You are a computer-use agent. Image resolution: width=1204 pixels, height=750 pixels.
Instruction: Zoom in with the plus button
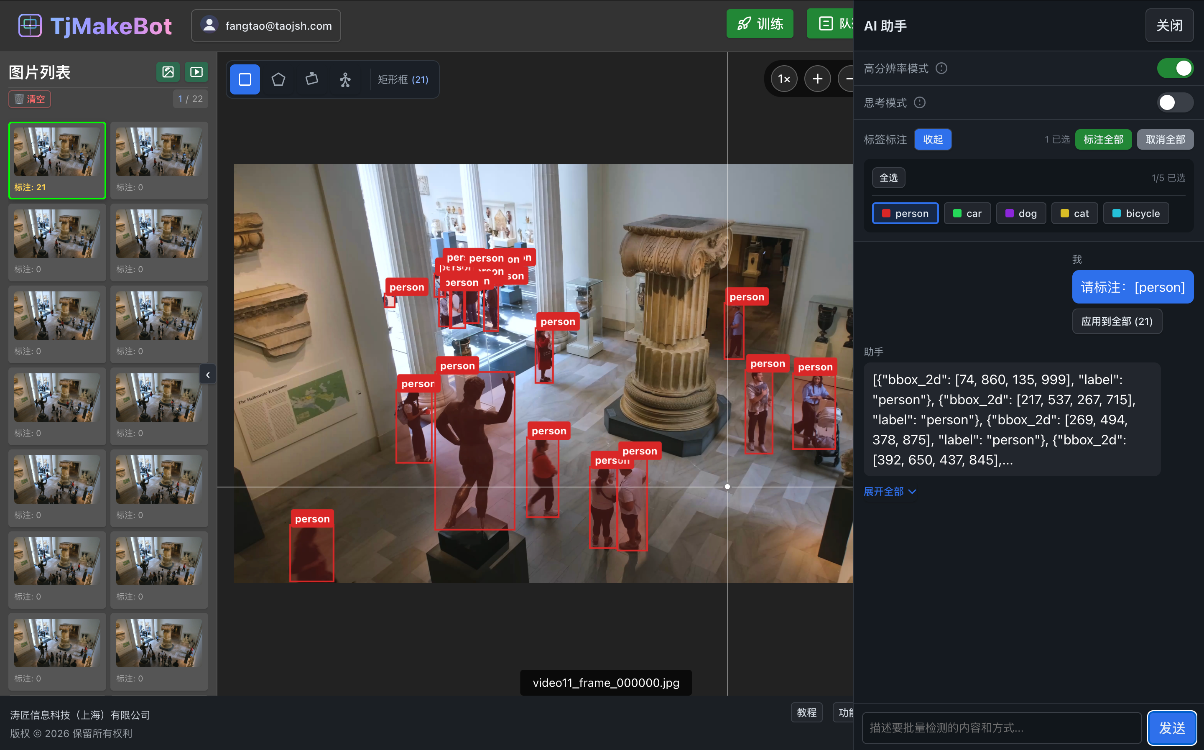click(817, 79)
